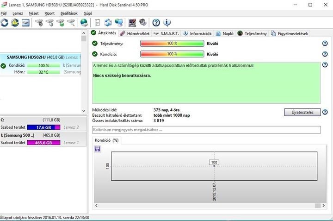Click help icon beside green status message

pyautogui.click(x=325, y=65)
